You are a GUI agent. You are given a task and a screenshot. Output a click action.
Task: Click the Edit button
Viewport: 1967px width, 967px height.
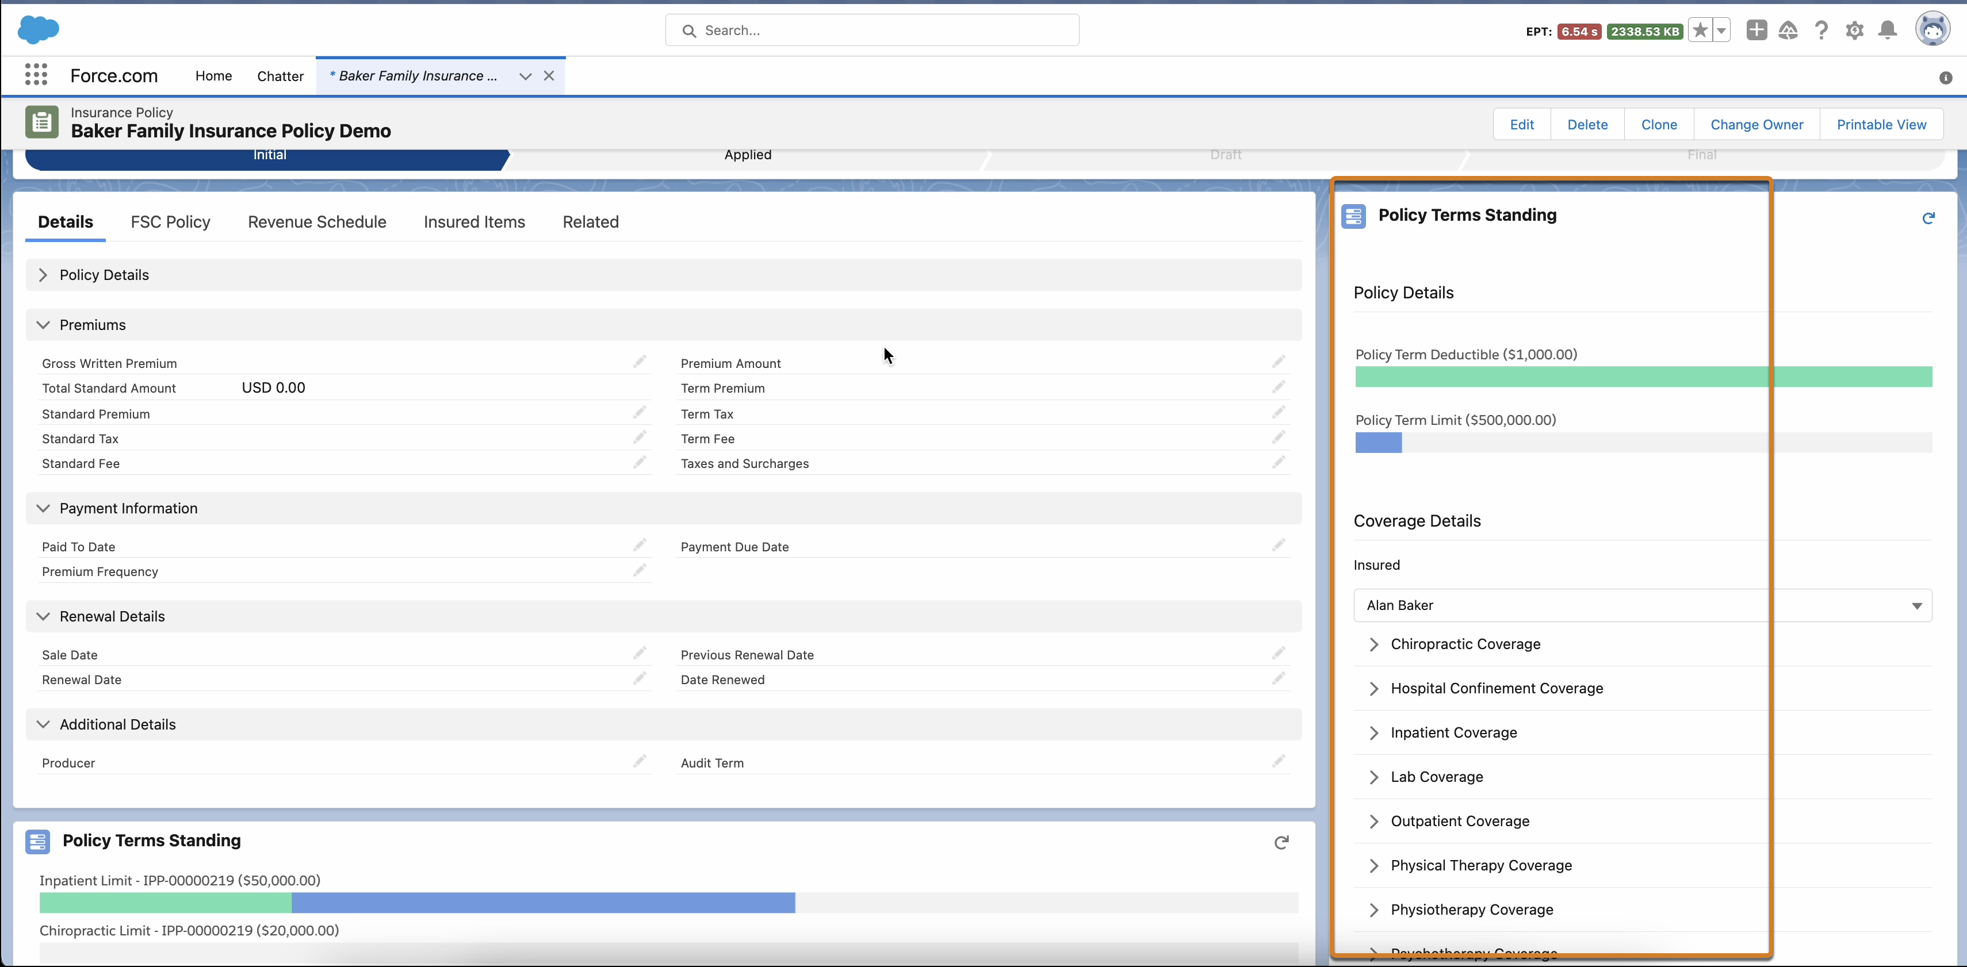[x=1521, y=124]
